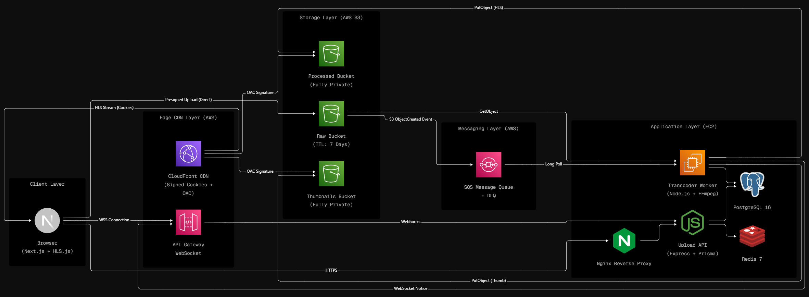
Task: Click the "Redis 7" caption
Action: pyautogui.click(x=752, y=259)
